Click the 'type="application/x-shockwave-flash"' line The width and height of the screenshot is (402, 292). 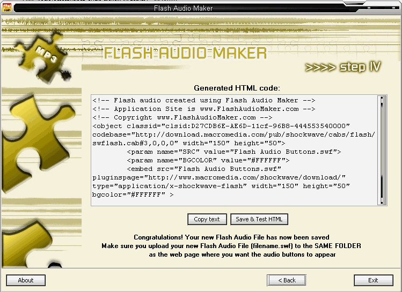click(x=221, y=186)
